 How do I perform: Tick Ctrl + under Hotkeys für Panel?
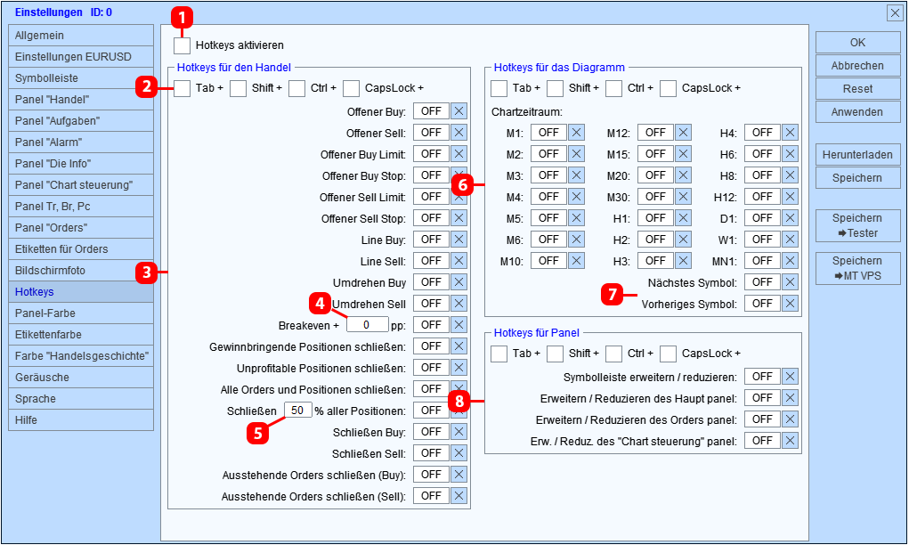pyautogui.click(x=613, y=354)
